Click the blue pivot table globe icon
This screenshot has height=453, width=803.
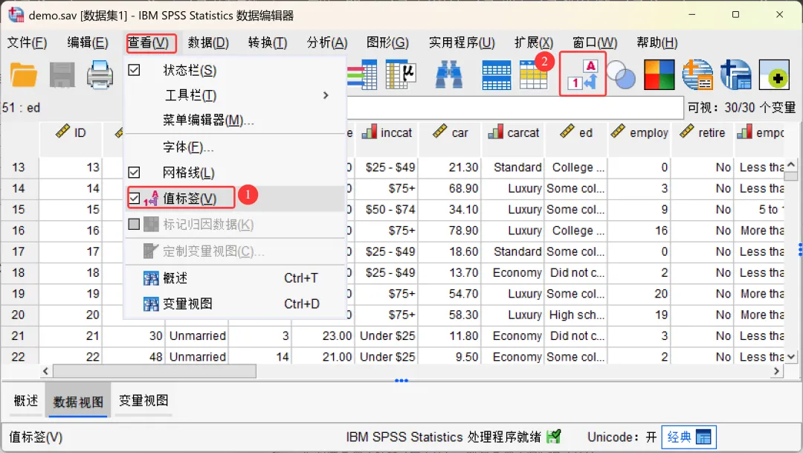click(736, 75)
